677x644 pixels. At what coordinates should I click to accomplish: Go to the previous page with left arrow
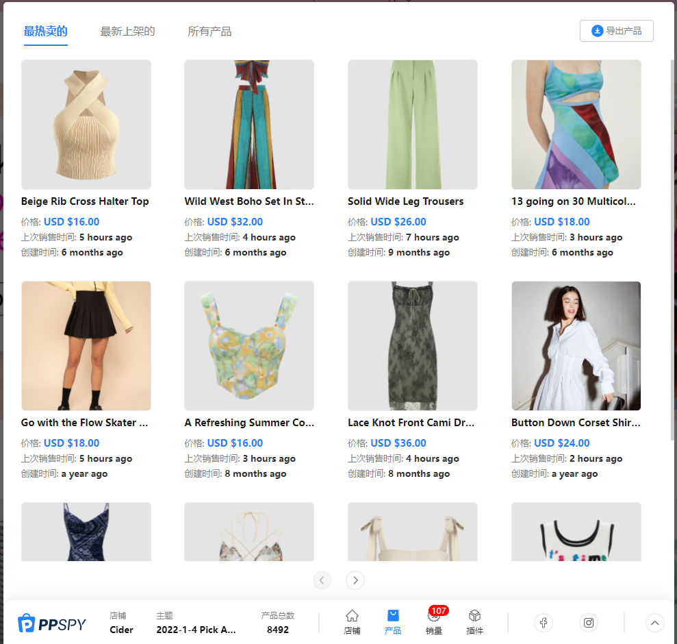322,580
